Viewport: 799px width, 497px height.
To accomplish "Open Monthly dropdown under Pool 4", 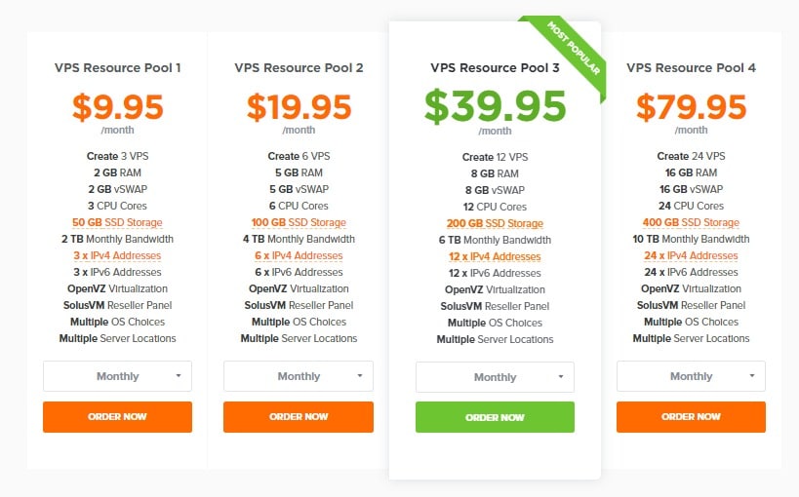I will (x=691, y=376).
